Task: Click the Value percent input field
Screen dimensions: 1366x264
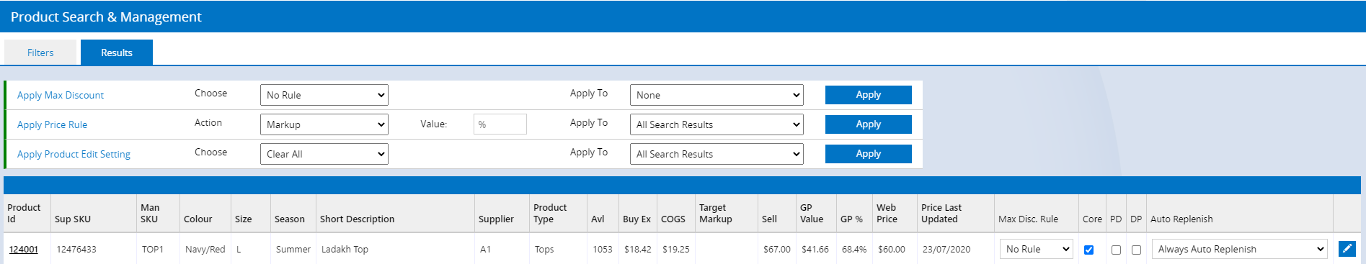Action: (x=500, y=124)
